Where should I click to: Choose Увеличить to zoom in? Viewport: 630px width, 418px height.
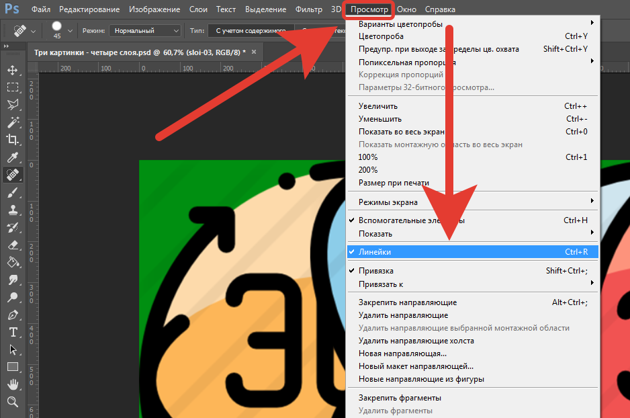(x=473, y=106)
